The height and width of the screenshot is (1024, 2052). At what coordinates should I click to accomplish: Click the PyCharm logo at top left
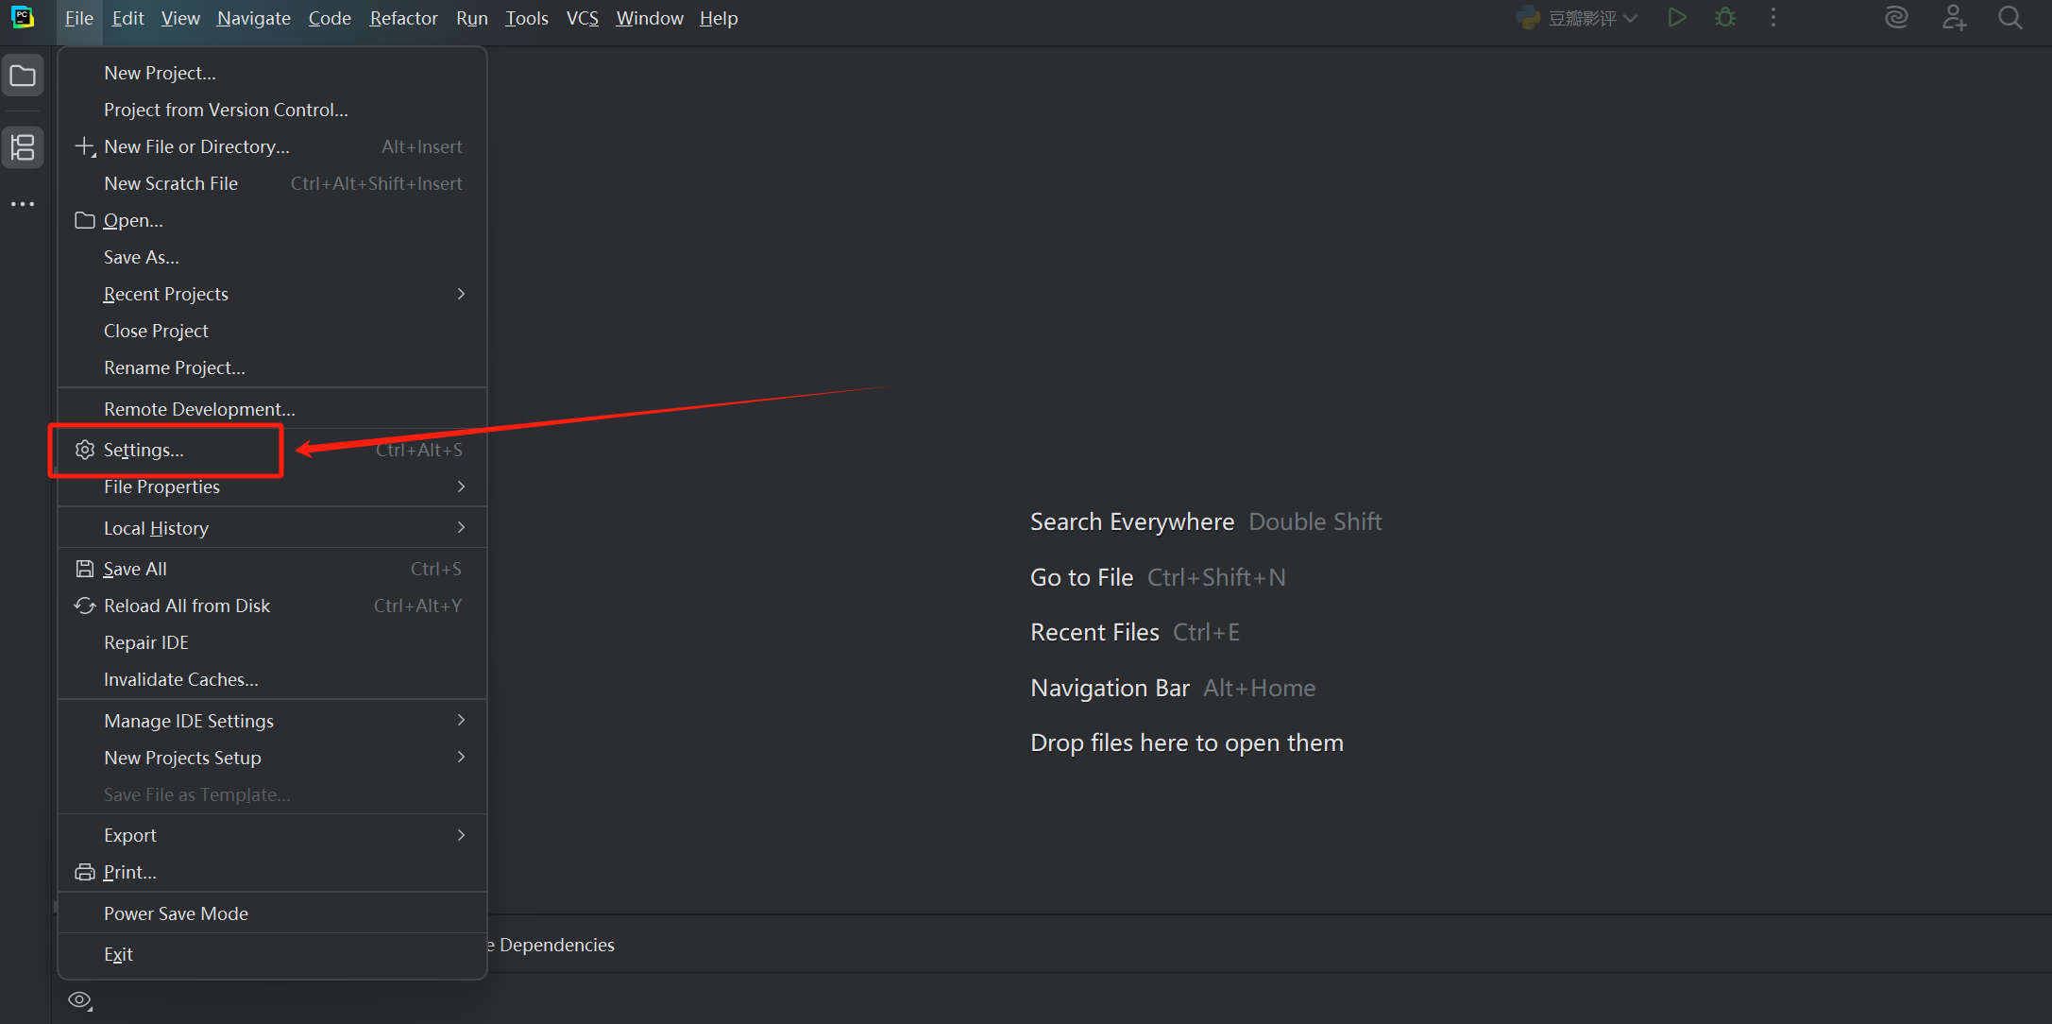click(23, 18)
